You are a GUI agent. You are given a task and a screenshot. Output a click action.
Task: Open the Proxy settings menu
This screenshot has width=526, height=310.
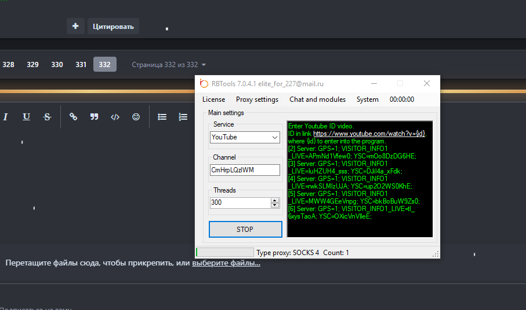click(257, 99)
